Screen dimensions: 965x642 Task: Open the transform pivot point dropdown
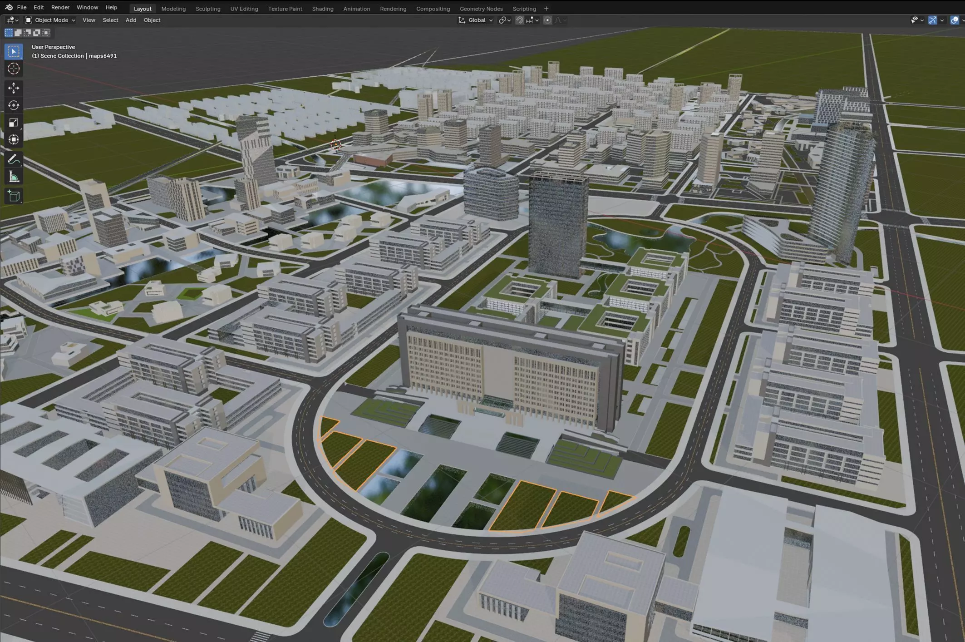tap(505, 20)
